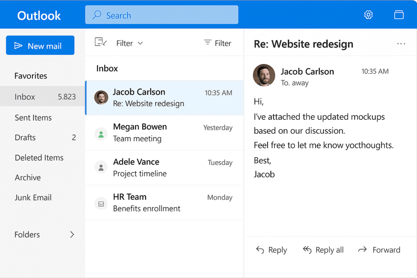This screenshot has height=278, width=417.
Task: Open the Junk Email folder
Action: 33,197
